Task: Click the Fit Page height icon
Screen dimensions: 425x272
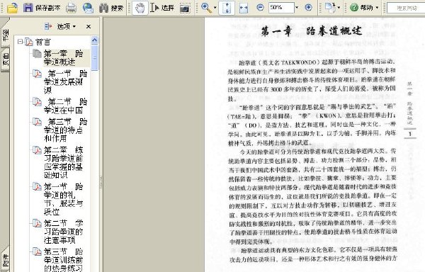Action: click(x=227, y=8)
